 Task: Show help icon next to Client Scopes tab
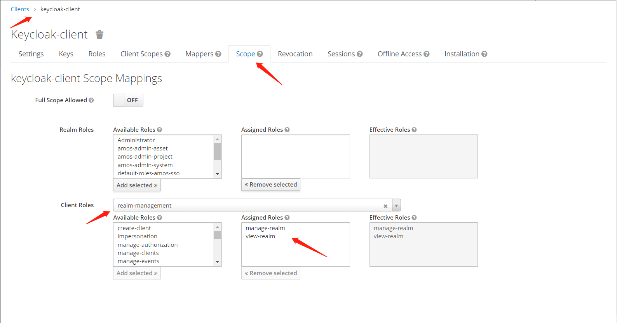[x=167, y=54]
